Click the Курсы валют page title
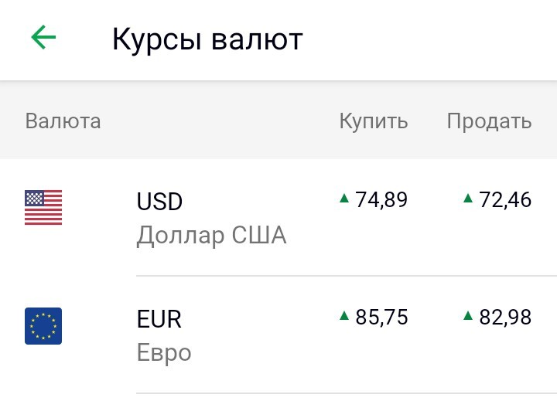This screenshot has width=557, height=418. tap(207, 39)
